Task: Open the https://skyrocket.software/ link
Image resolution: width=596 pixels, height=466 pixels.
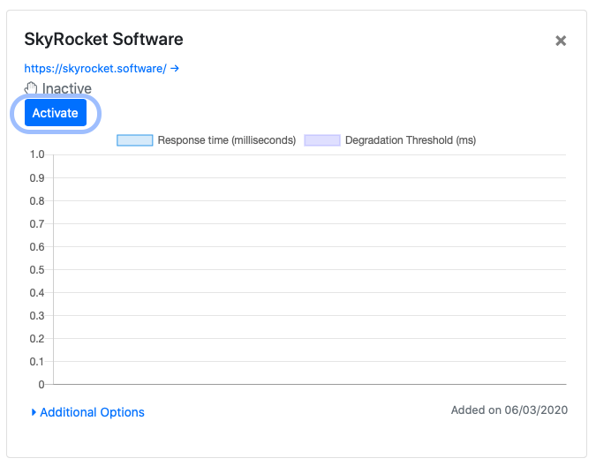Action: (x=95, y=68)
